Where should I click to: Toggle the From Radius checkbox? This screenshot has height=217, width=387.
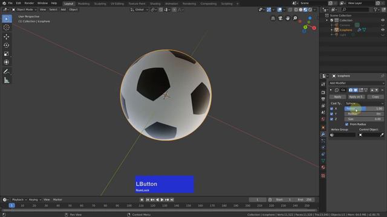tap(346, 125)
